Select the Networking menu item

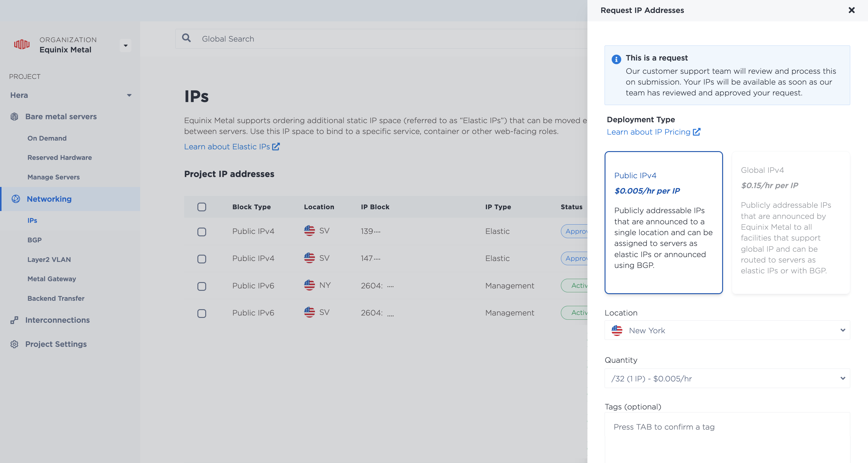tap(70, 199)
